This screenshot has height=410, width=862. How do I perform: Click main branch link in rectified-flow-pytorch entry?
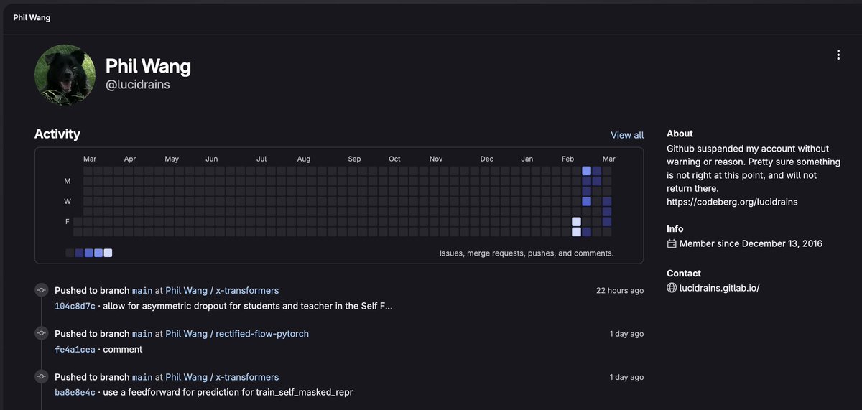click(142, 334)
